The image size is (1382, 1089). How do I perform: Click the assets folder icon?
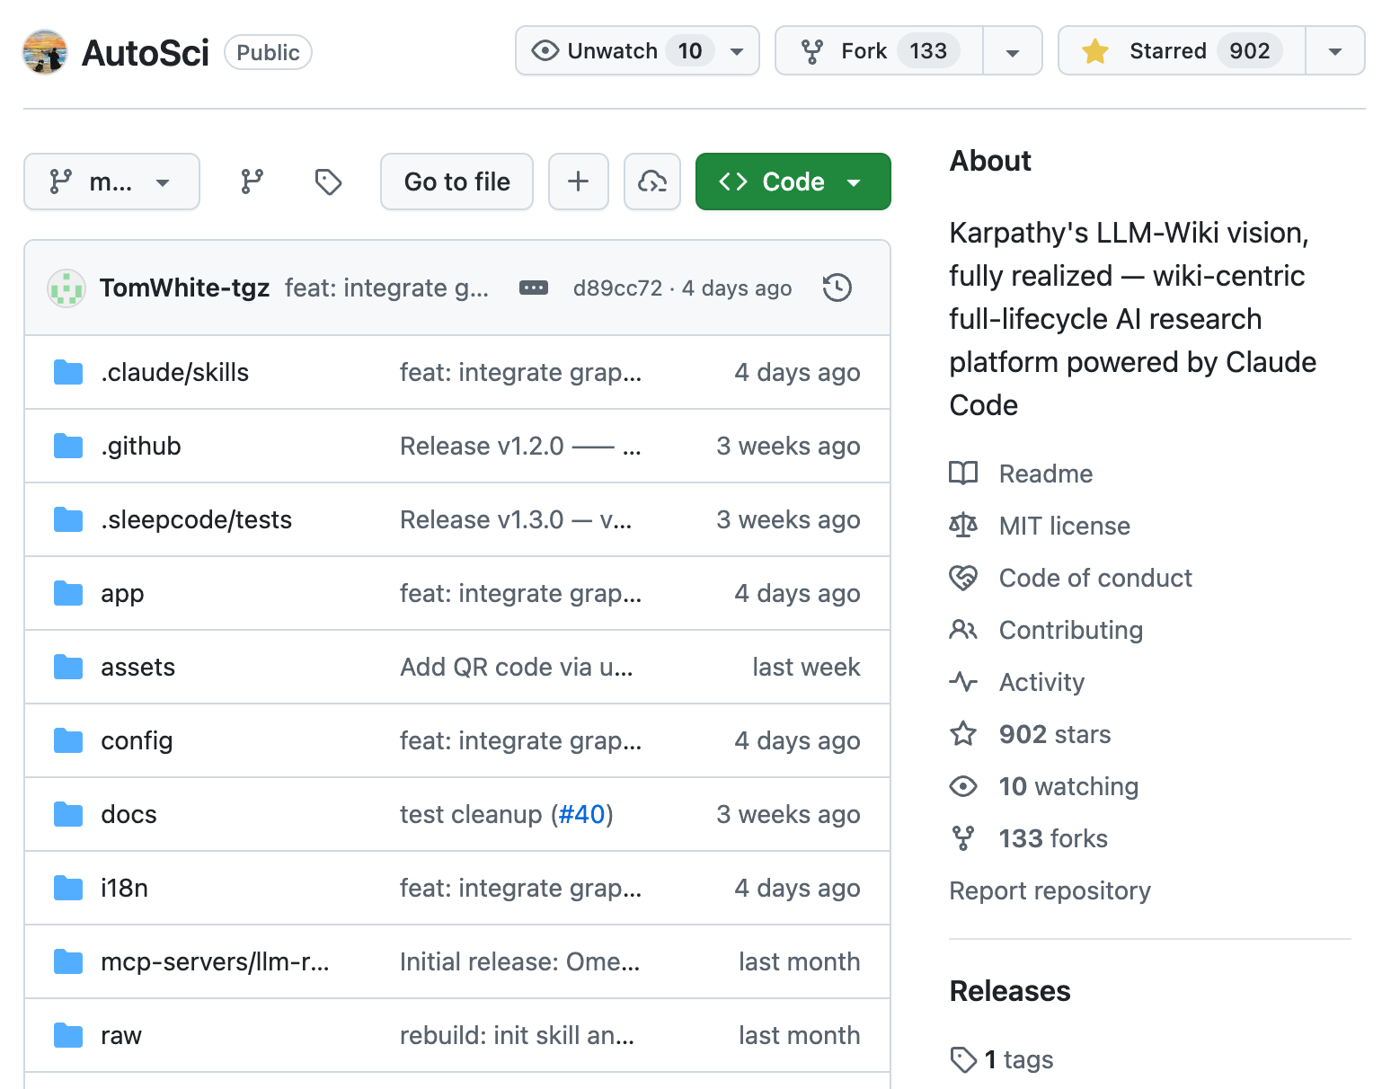[x=68, y=667]
